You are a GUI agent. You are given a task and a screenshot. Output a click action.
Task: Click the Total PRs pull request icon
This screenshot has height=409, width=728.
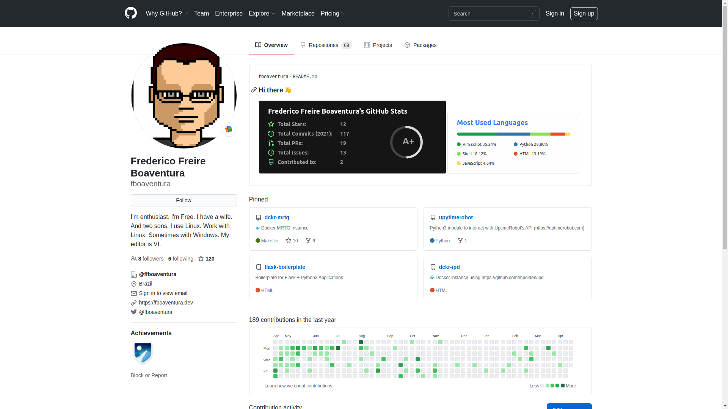(271, 143)
